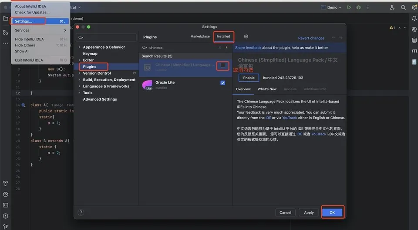Expand the Version Control settings node
This screenshot has width=418, height=230.
coord(79,73)
